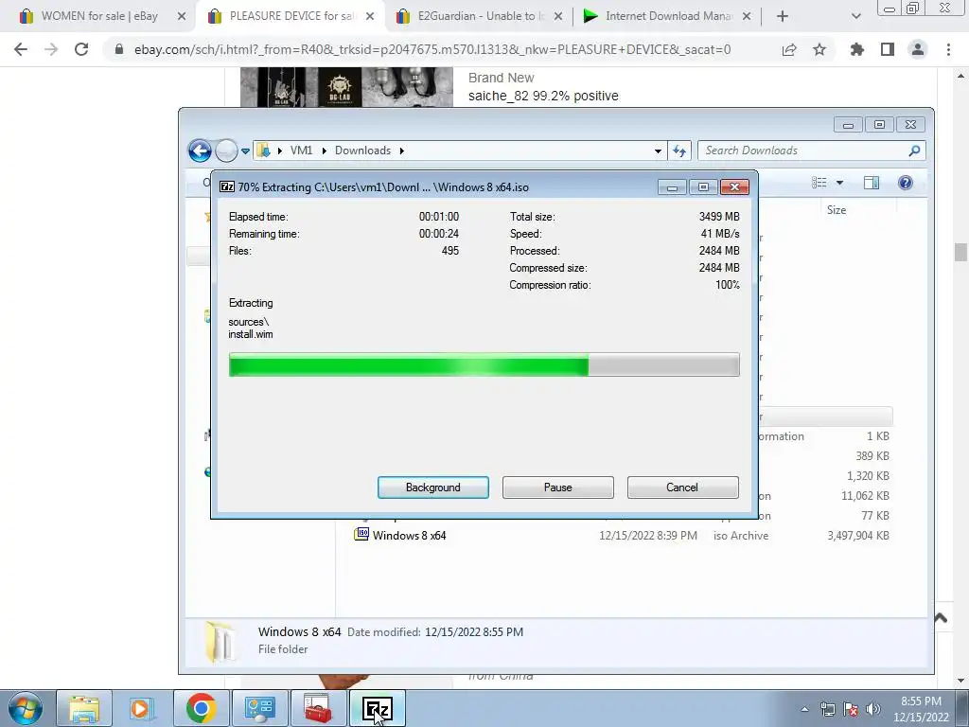Click the Size column header
Viewport: 969px width, 727px height.
click(837, 209)
